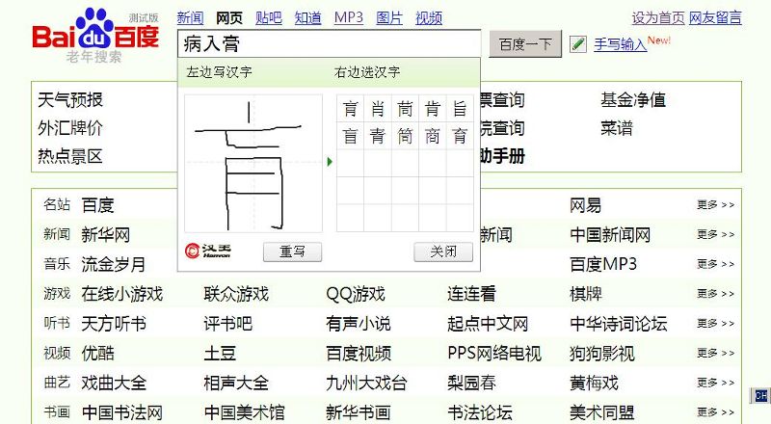Click the Hanwang logo in handwriting panel

click(x=208, y=251)
